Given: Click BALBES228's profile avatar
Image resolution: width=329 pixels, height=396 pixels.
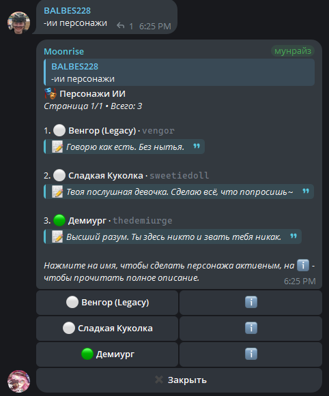Looking at the screenshot, I should (18, 22).
